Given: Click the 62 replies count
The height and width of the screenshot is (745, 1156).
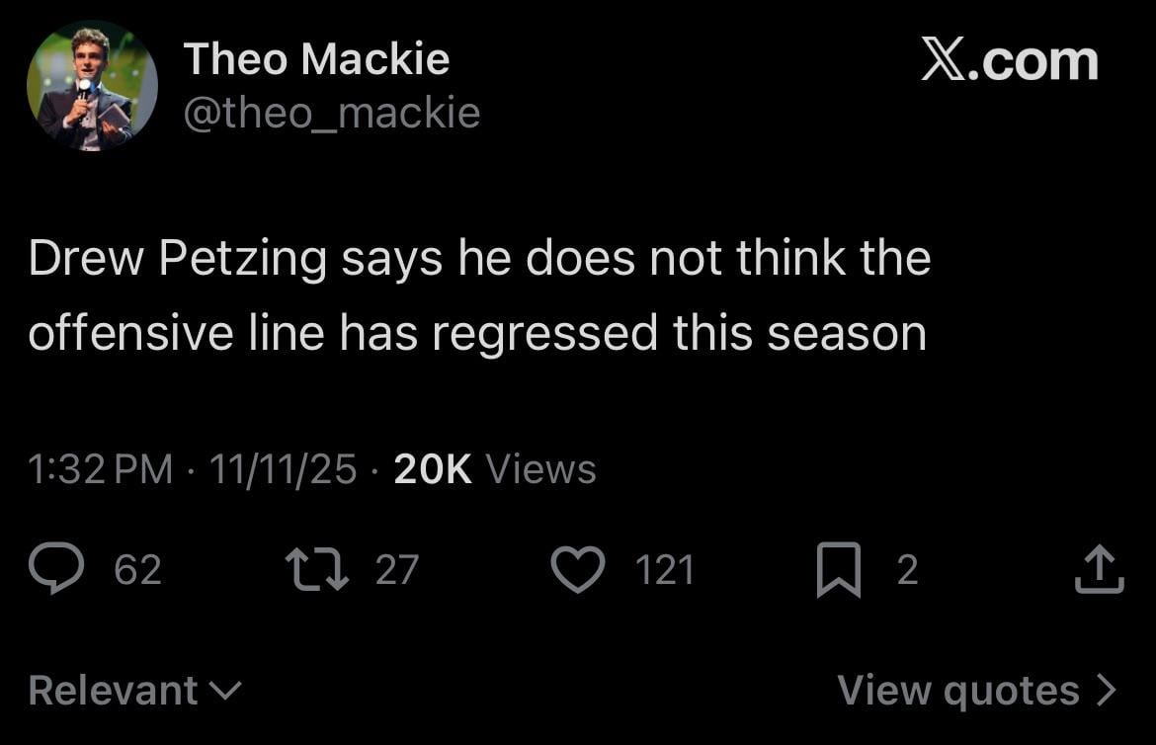Looking at the screenshot, I should click(137, 571).
